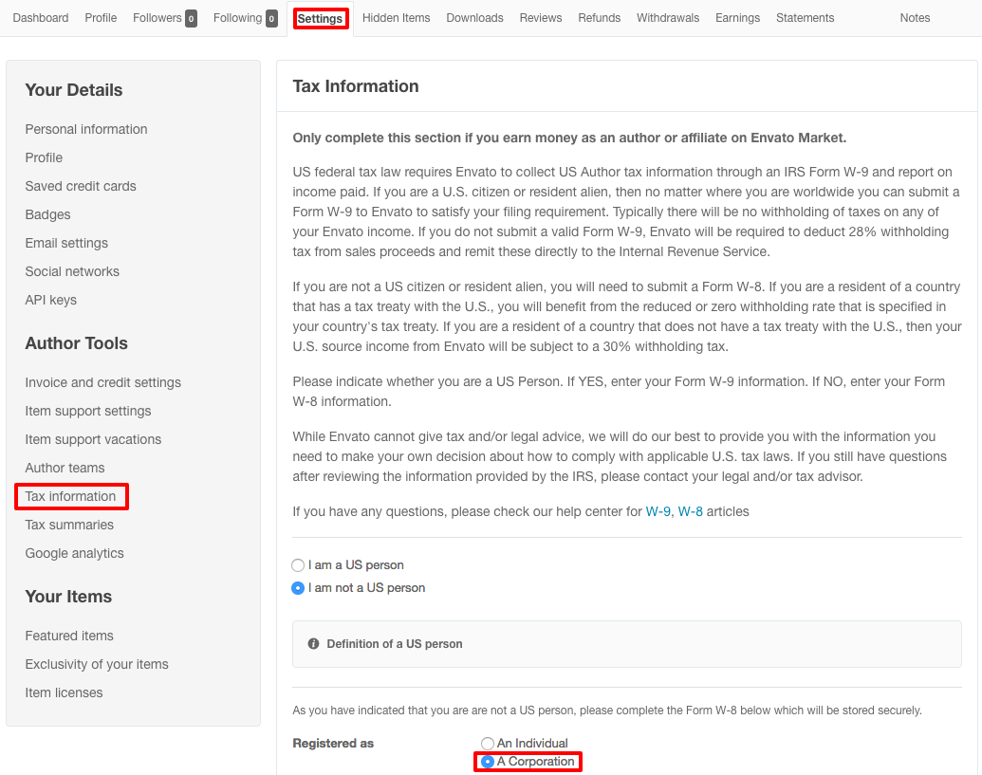Open the API keys settings
Image resolution: width=982 pixels, height=775 pixels.
tap(51, 300)
